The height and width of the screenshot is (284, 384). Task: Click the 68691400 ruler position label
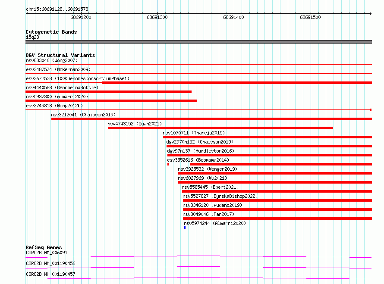point(233,17)
